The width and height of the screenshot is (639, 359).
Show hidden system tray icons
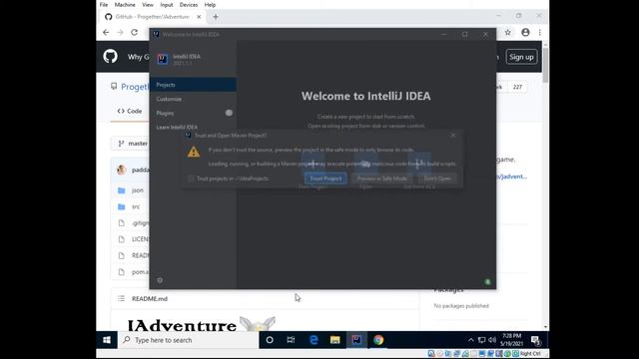coord(470,340)
